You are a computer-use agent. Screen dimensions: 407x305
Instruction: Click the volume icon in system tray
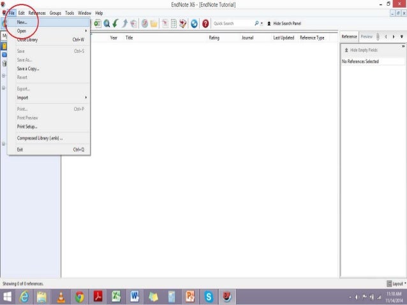pos(357,297)
